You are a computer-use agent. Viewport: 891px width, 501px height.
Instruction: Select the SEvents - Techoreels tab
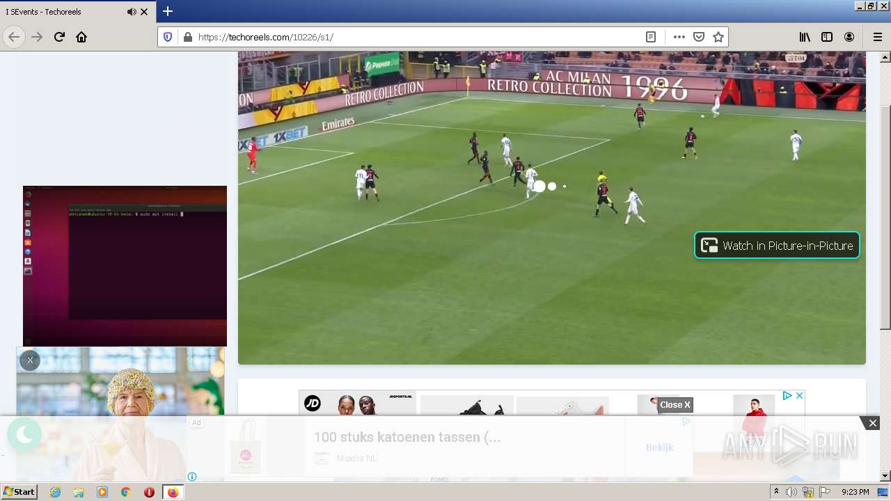point(78,12)
